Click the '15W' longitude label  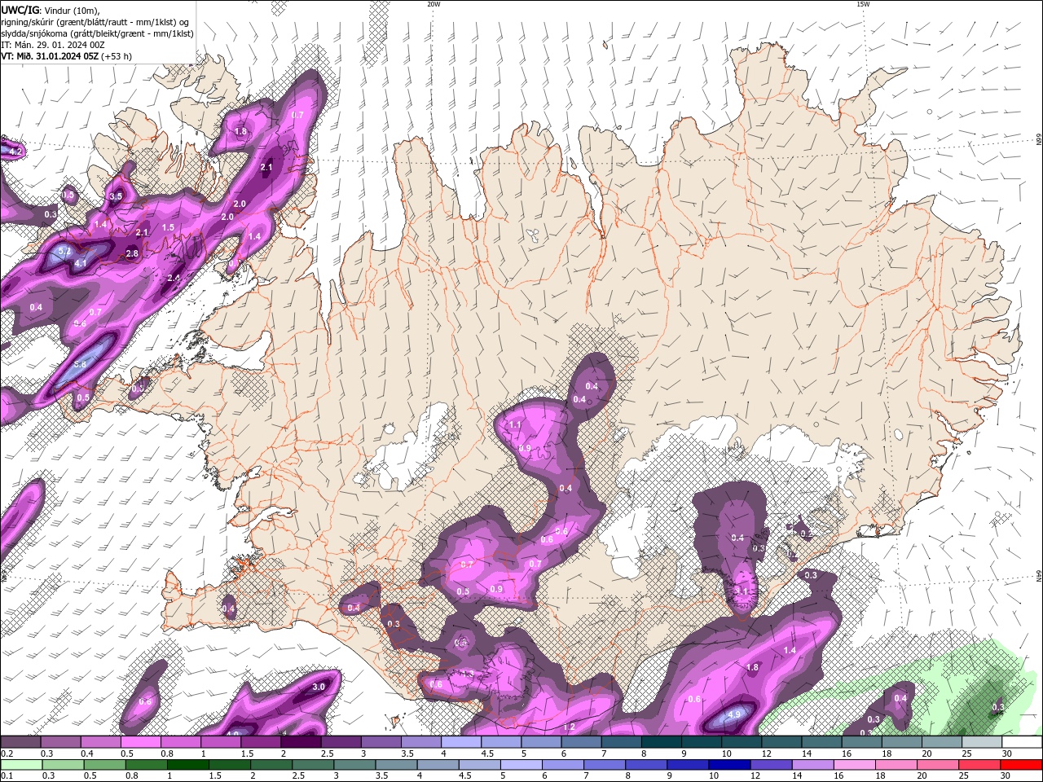click(x=863, y=4)
